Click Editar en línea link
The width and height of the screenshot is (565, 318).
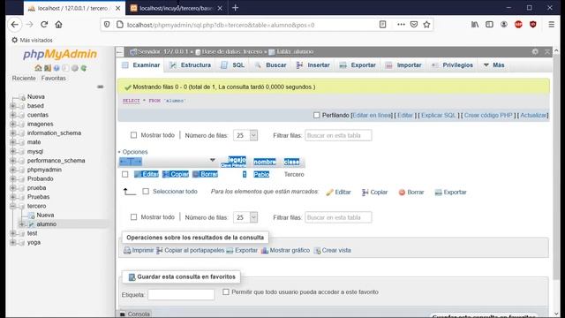coord(372,116)
